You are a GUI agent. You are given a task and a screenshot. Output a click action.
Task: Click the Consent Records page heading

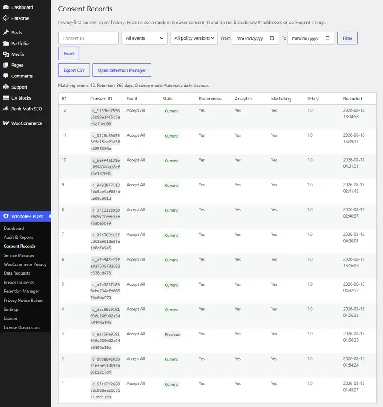85,9
